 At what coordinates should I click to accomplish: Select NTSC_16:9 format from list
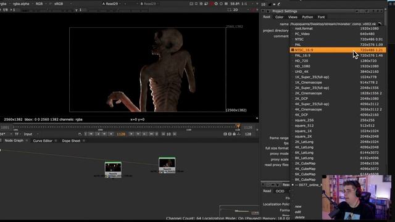pyautogui.click(x=338, y=50)
